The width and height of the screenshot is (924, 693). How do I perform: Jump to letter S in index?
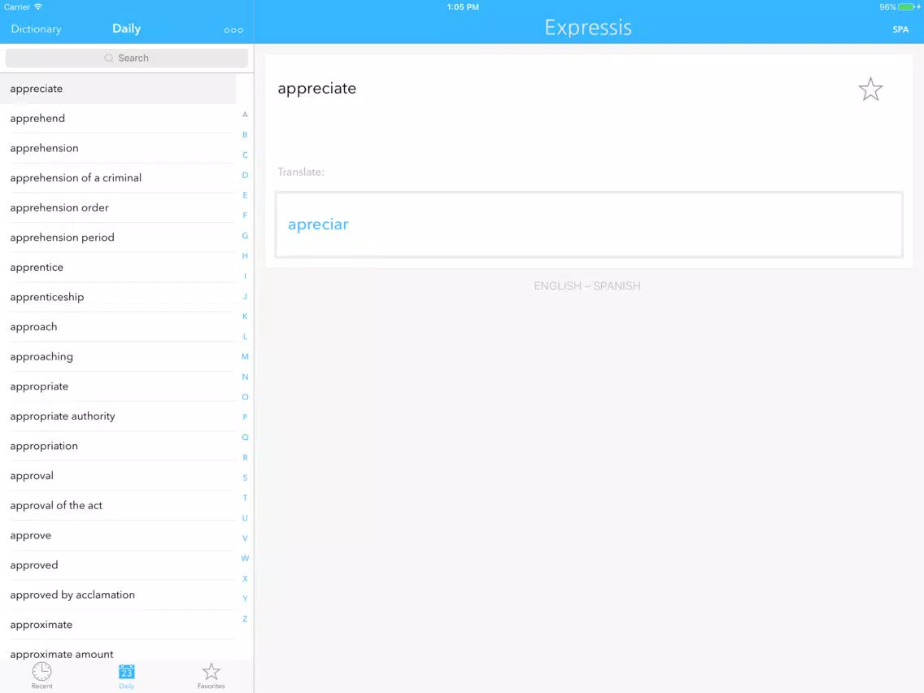[x=245, y=477]
